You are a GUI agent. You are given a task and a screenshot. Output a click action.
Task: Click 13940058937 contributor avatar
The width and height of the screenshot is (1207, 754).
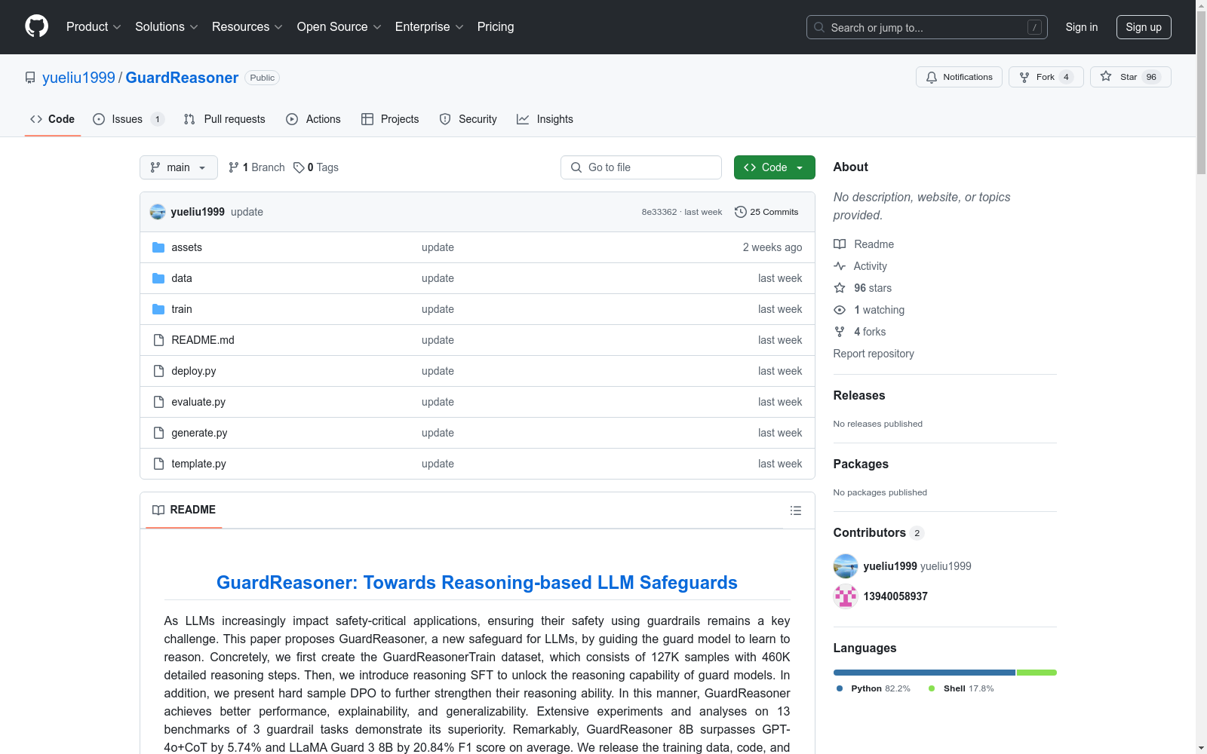click(846, 596)
